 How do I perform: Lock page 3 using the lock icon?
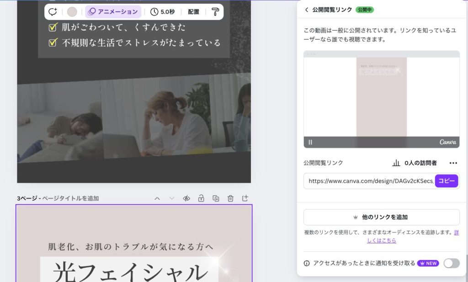click(201, 198)
